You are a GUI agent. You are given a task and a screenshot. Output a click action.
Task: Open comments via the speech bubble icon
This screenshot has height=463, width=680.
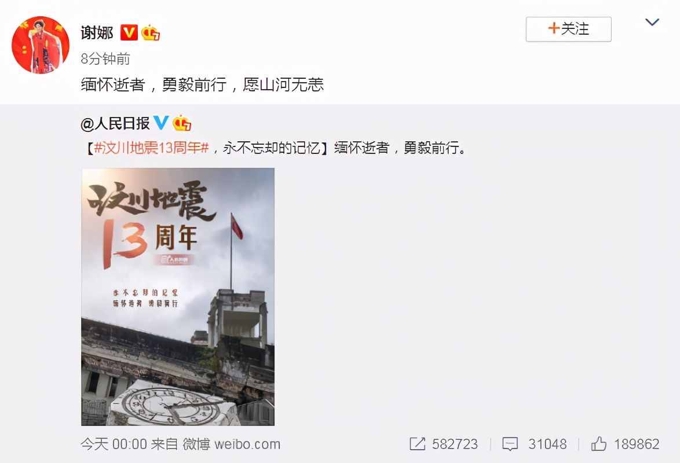click(510, 444)
